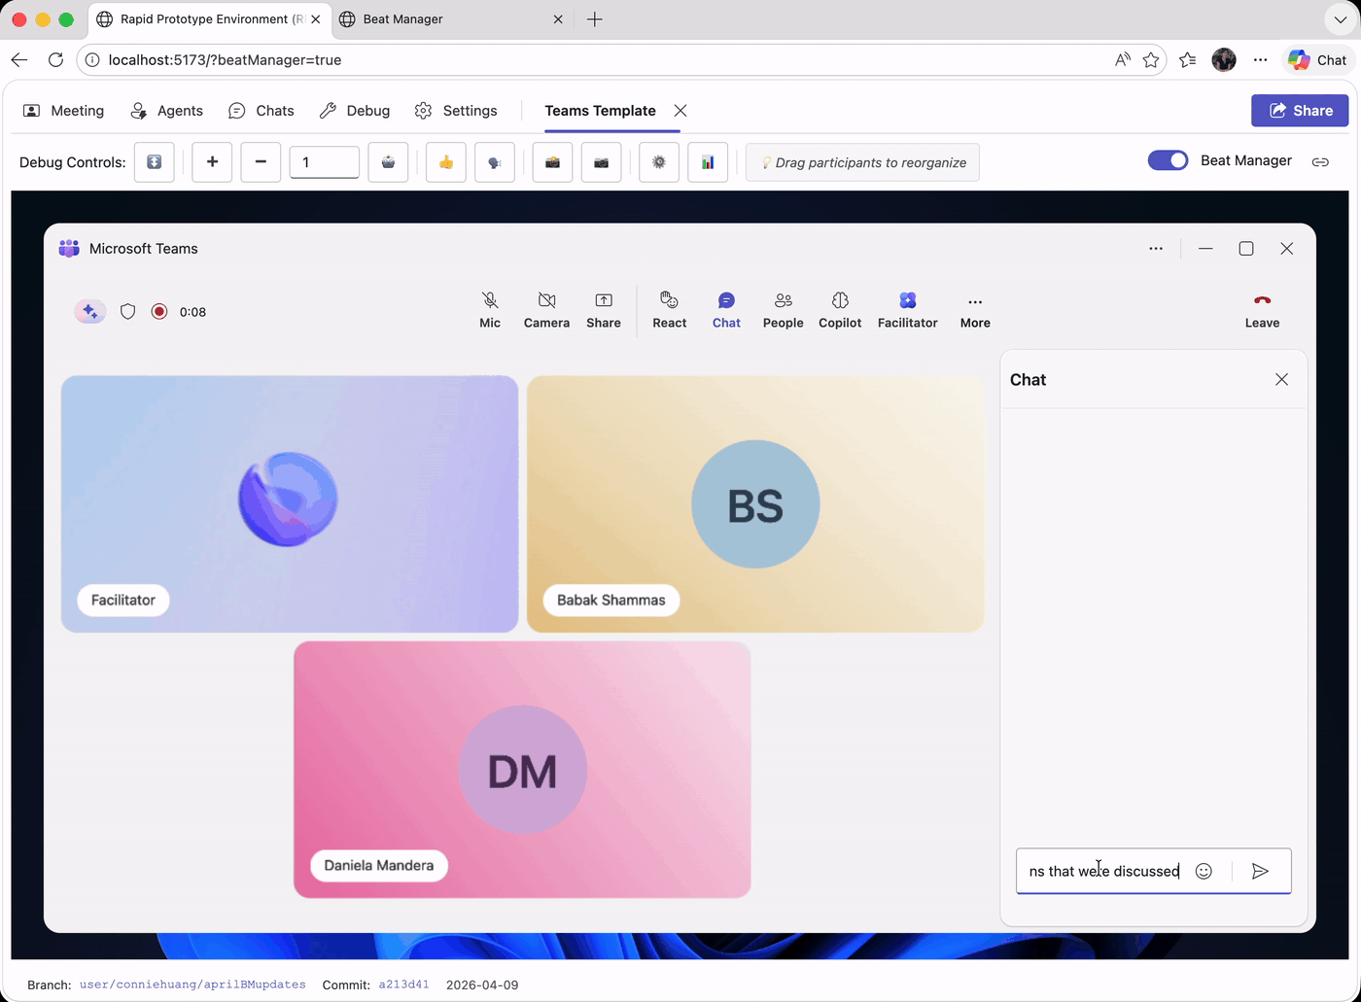Click the Drag participants to reorganize hint

(x=862, y=162)
